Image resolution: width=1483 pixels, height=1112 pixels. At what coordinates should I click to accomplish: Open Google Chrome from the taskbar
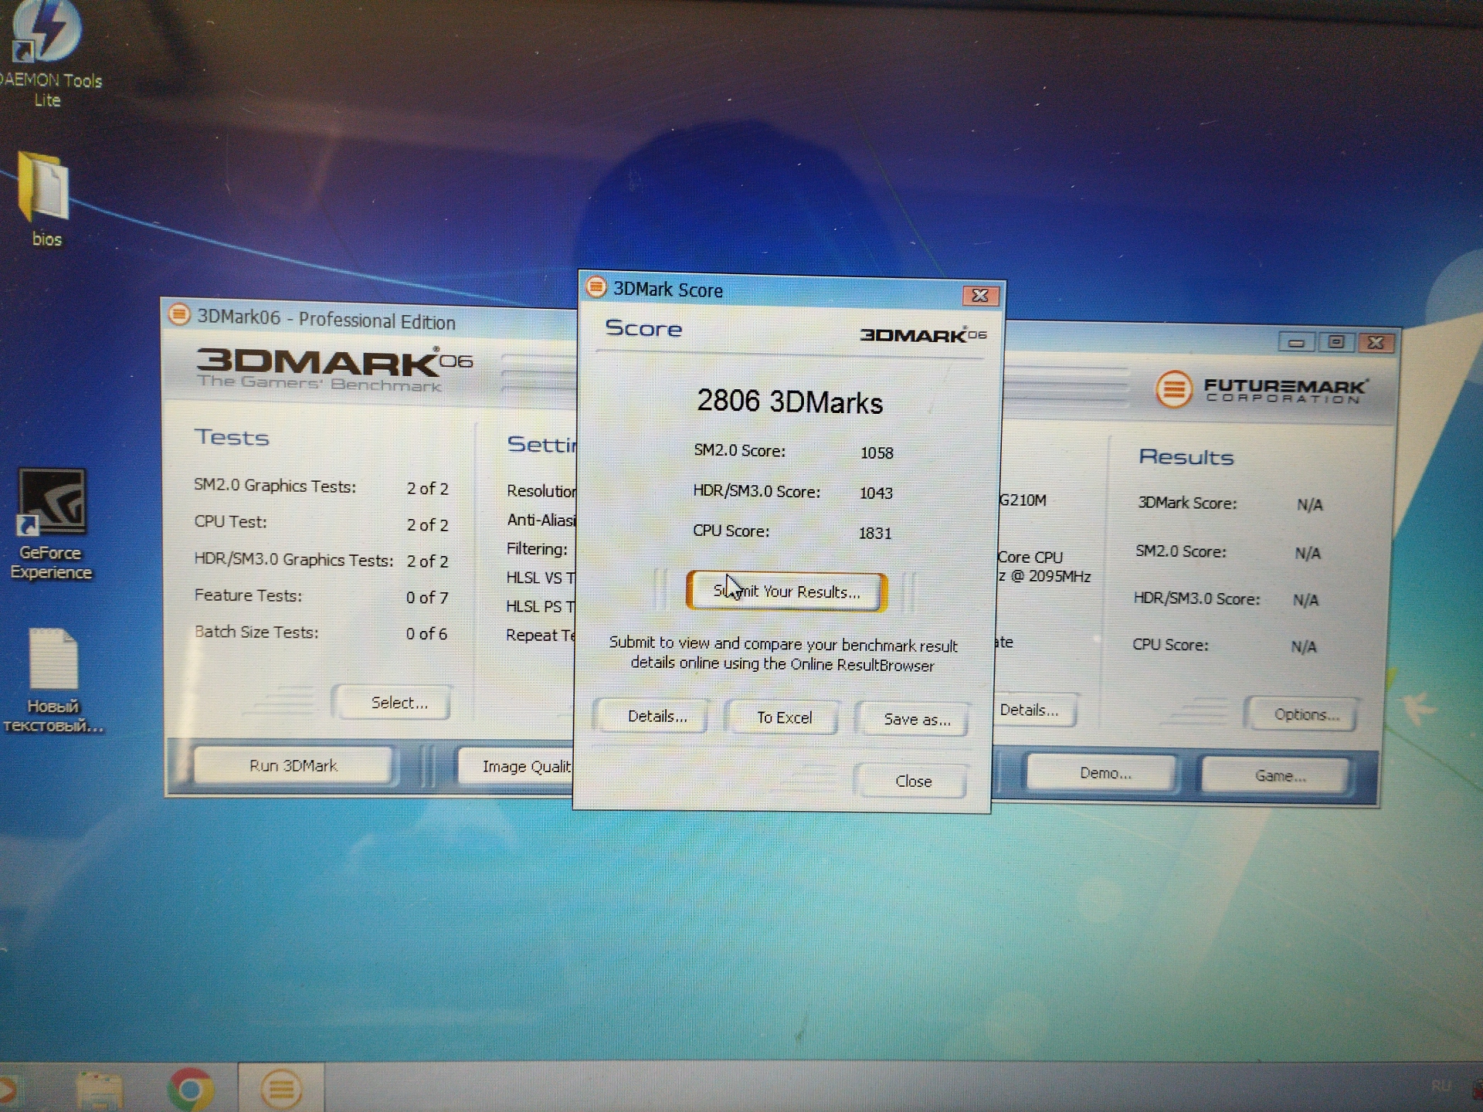click(x=190, y=1089)
